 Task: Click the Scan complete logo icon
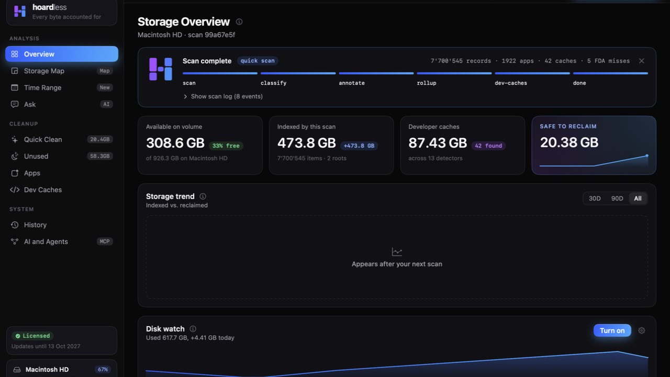[161, 69]
